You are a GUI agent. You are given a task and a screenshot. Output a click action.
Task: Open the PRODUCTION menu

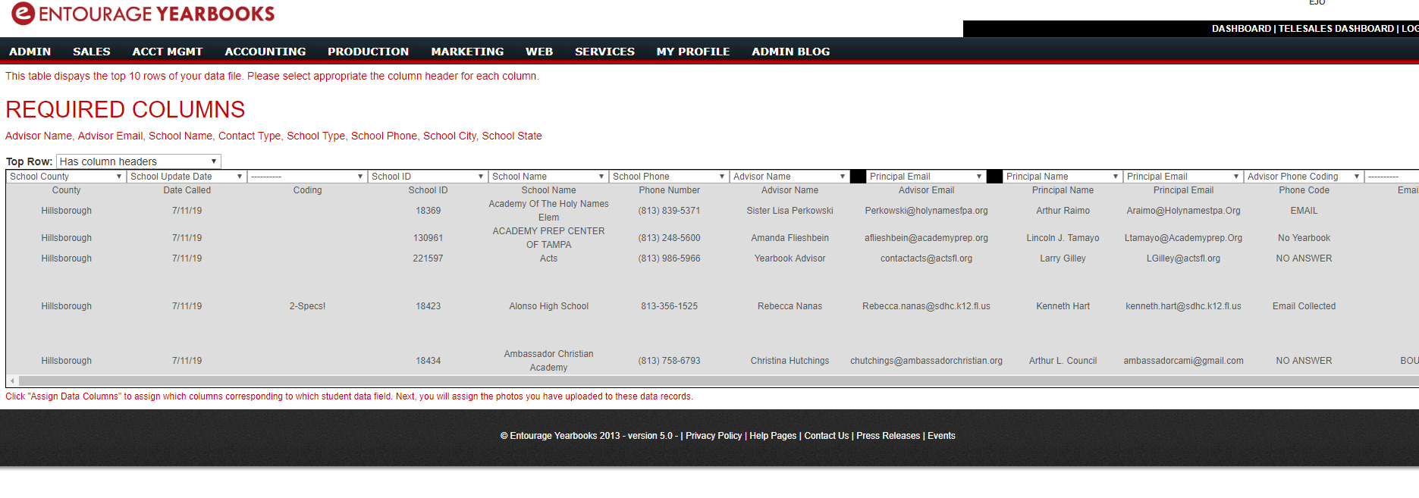coord(369,52)
